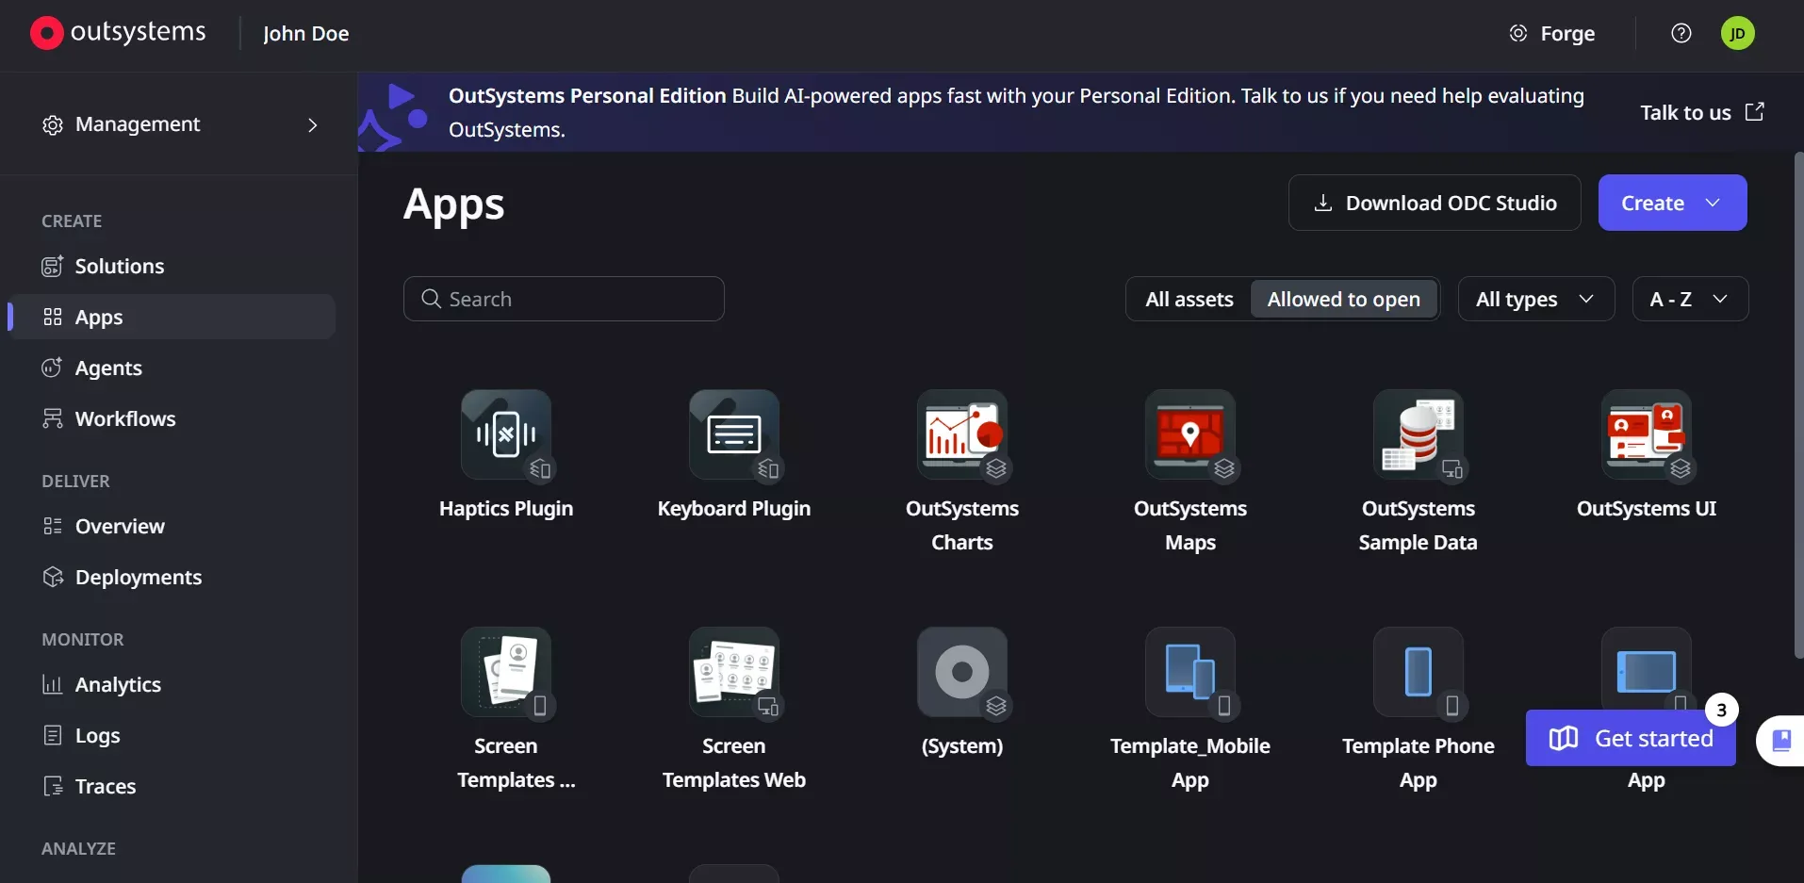Click the Overview label in sidebar
The image size is (1804, 883).
point(120,526)
